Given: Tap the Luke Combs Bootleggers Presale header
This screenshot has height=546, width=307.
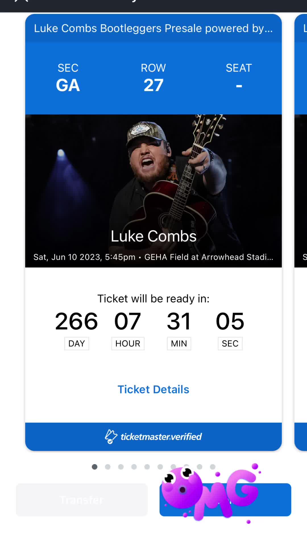Looking at the screenshot, I should 153,28.
